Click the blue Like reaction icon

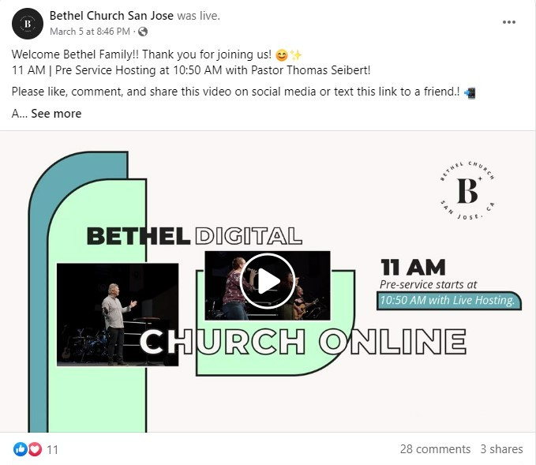[x=21, y=449]
